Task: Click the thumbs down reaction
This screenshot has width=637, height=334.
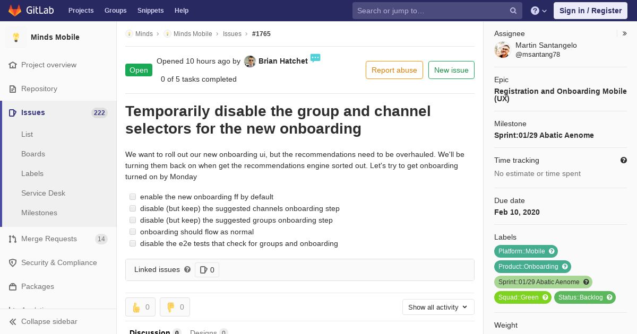Action: (175, 307)
